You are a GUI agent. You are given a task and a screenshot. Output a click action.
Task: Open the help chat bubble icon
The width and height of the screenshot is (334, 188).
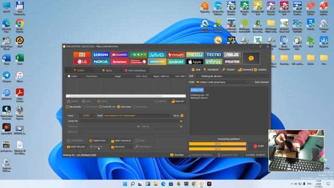pos(251,58)
